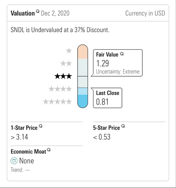This screenshot has width=176, height=188.
Task: Click the 5-Star Price label
Action: pos(107,128)
